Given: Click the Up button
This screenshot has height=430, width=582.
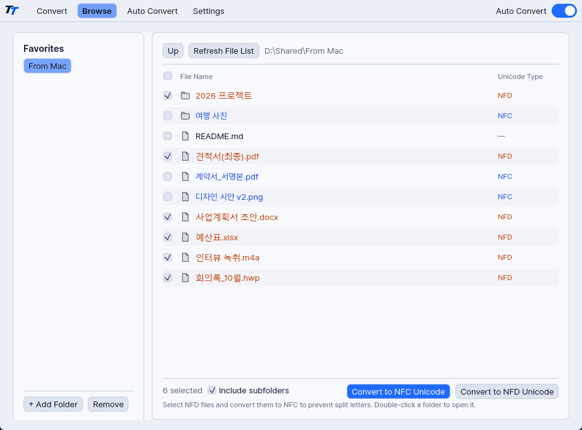Looking at the screenshot, I should pos(173,51).
